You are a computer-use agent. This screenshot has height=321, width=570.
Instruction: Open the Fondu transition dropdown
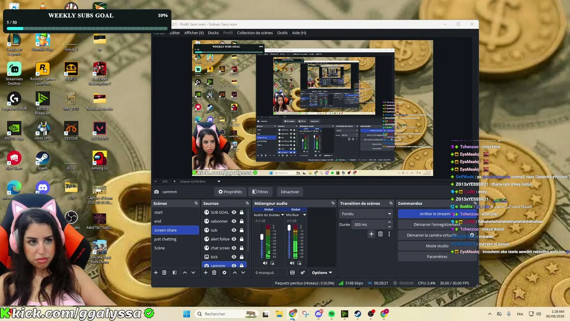(366, 214)
